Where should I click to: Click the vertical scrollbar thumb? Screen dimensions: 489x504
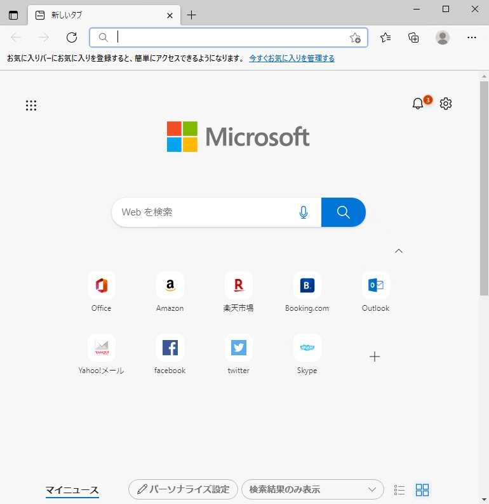(x=484, y=188)
